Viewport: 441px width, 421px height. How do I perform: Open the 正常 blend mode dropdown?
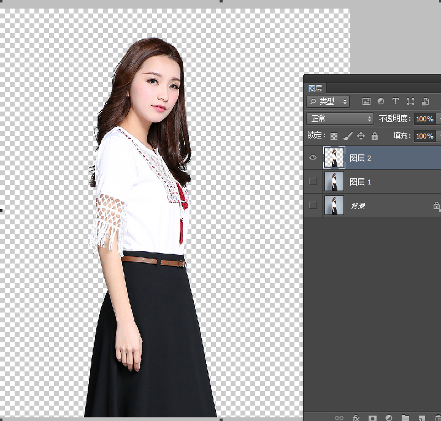click(x=340, y=119)
